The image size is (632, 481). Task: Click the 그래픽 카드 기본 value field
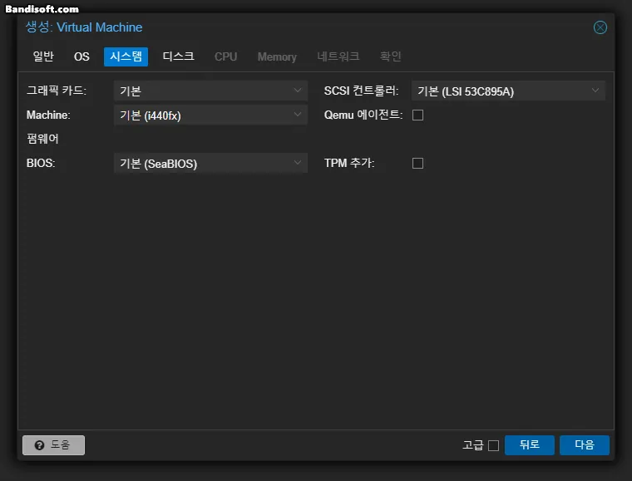[x=210, y=91]
